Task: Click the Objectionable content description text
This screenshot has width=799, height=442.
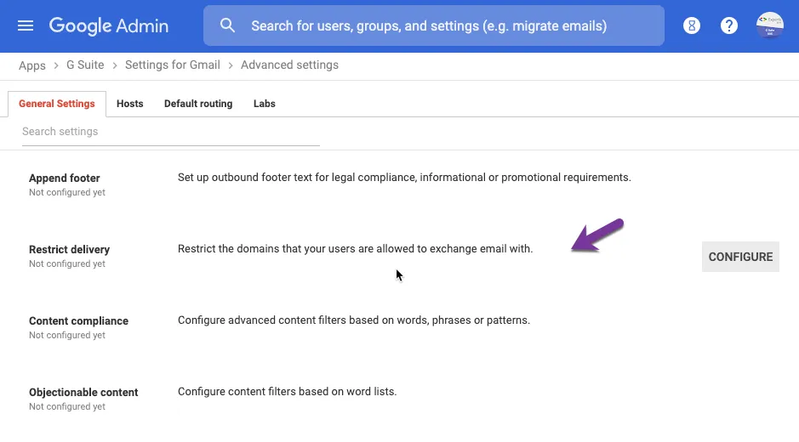Action: (x=287, y=391)
